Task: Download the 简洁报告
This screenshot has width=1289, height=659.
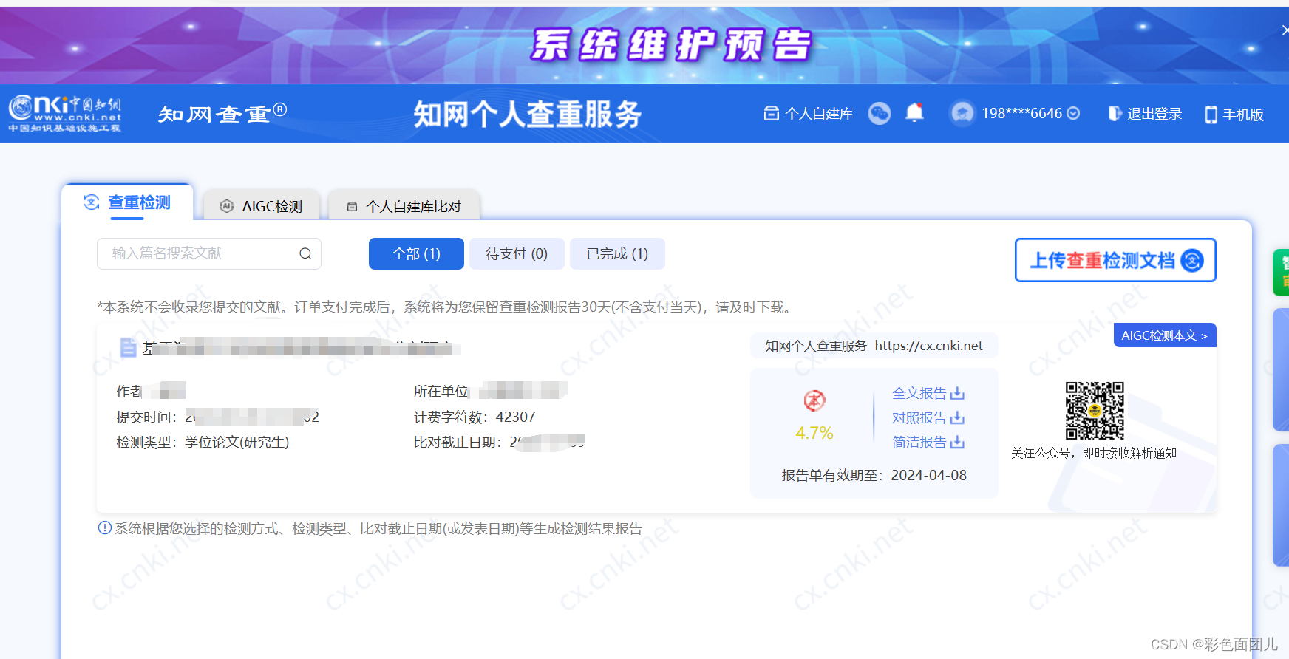Action: click(x=928, y=442)
